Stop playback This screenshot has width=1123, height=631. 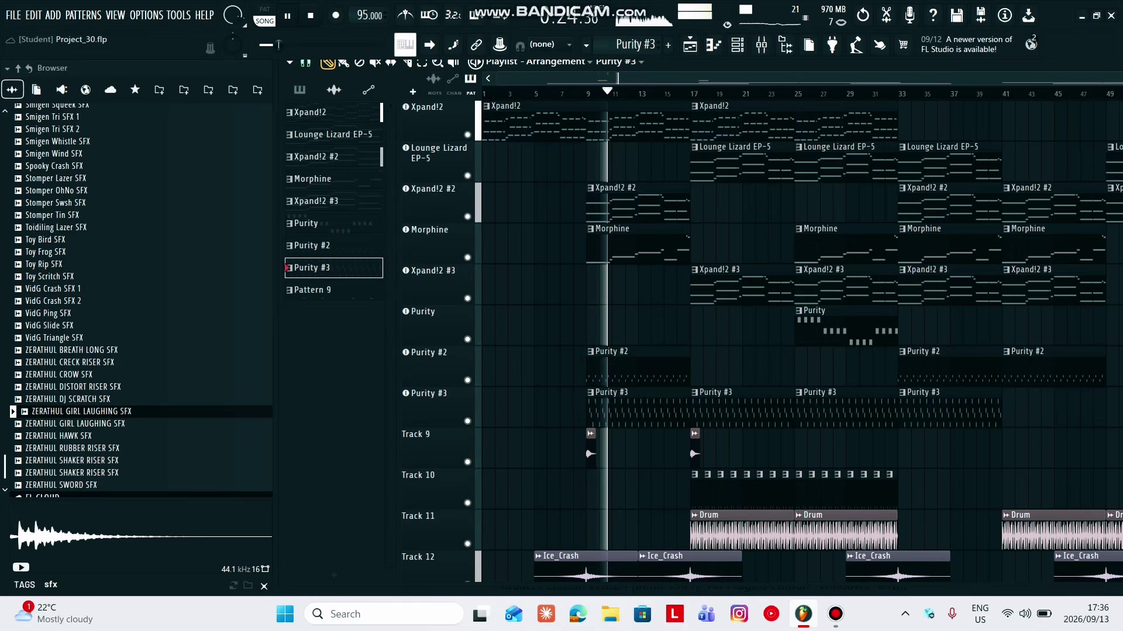pos(311,16)
